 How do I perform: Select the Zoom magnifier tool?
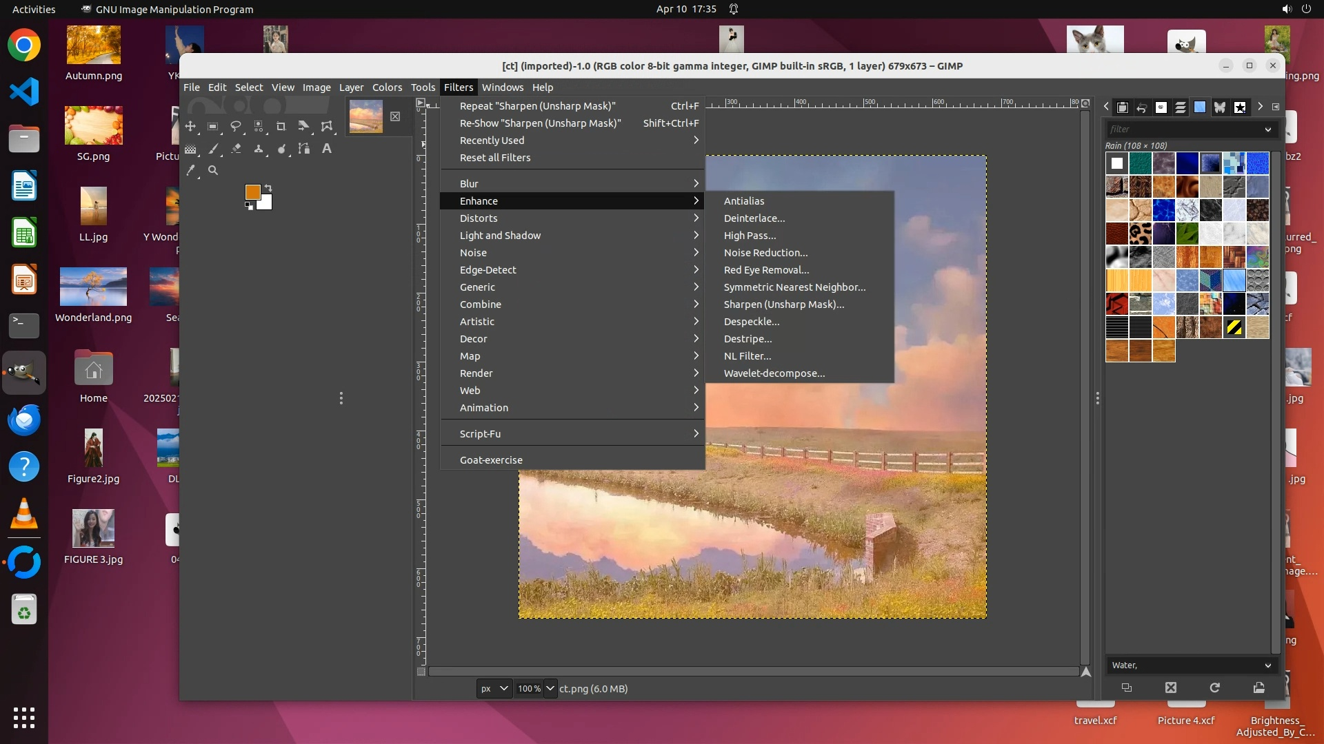(x=213, y=170)
